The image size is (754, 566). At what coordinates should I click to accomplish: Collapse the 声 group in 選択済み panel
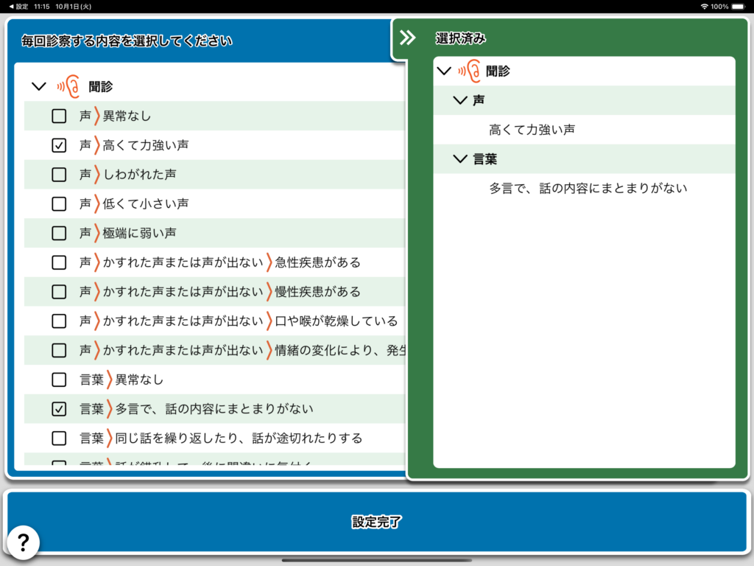(x=461, y=100)
